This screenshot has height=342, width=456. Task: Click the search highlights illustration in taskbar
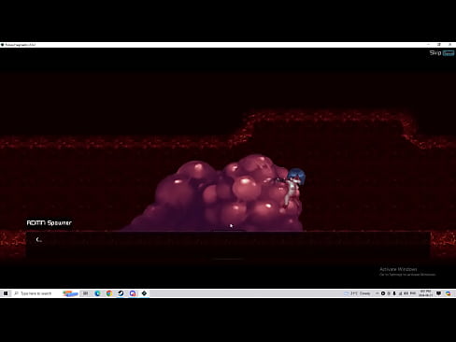point(70,293)
